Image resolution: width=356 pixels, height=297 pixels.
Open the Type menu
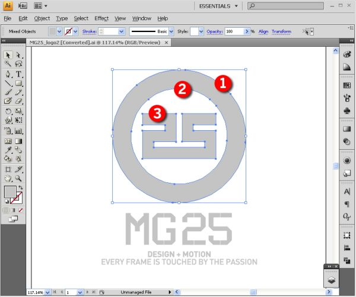[62, 18]
